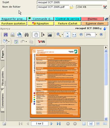Image resolution: width=110 pixels, height=128 pixels.
Task: Open search with the binoculars icon
Action: [x=26, y=35]
